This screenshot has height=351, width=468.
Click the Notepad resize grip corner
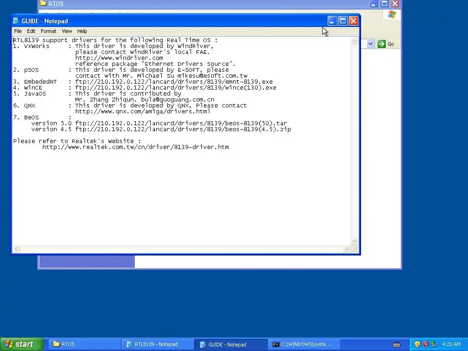coord(355,249)
